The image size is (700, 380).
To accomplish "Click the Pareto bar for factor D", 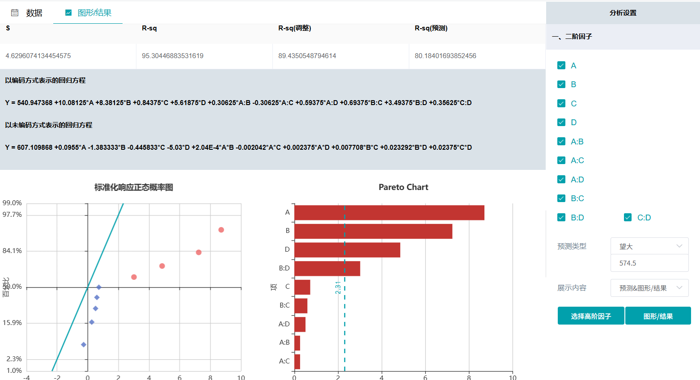I will (x=347, y=250).
